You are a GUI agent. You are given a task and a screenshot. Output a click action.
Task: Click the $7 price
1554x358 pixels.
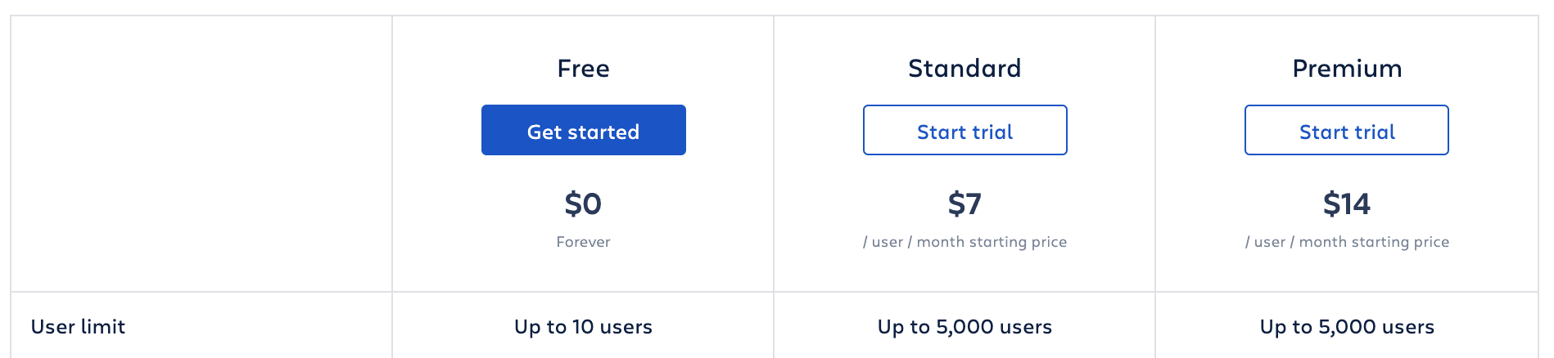click(964, 204)
